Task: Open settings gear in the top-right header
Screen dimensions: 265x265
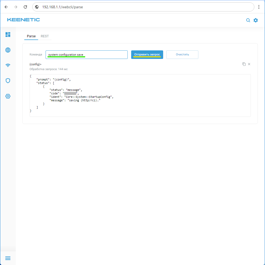Action: (x=256, y=20)
